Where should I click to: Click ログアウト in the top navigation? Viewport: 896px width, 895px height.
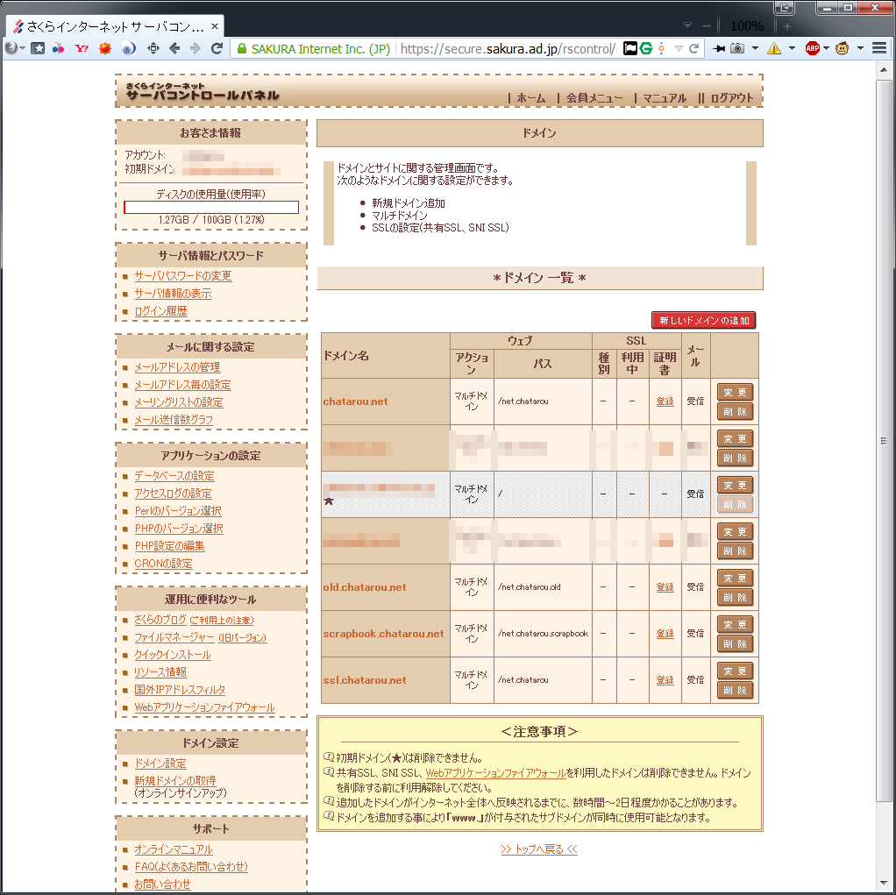(732, 98)
